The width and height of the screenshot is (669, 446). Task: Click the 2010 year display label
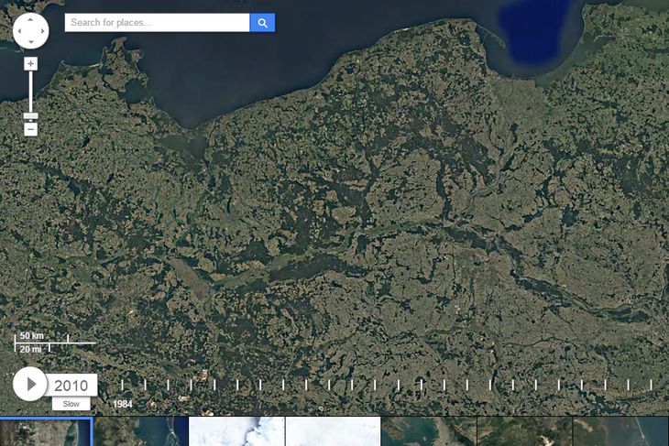(71, 386)
